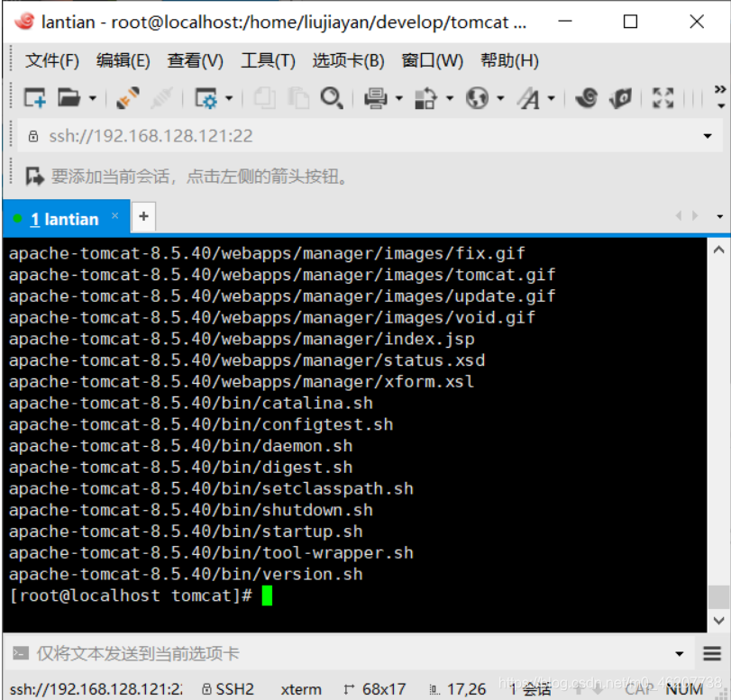Open the 工具(T) menu
The image size is (731, 700).
[x=268, y=60]
